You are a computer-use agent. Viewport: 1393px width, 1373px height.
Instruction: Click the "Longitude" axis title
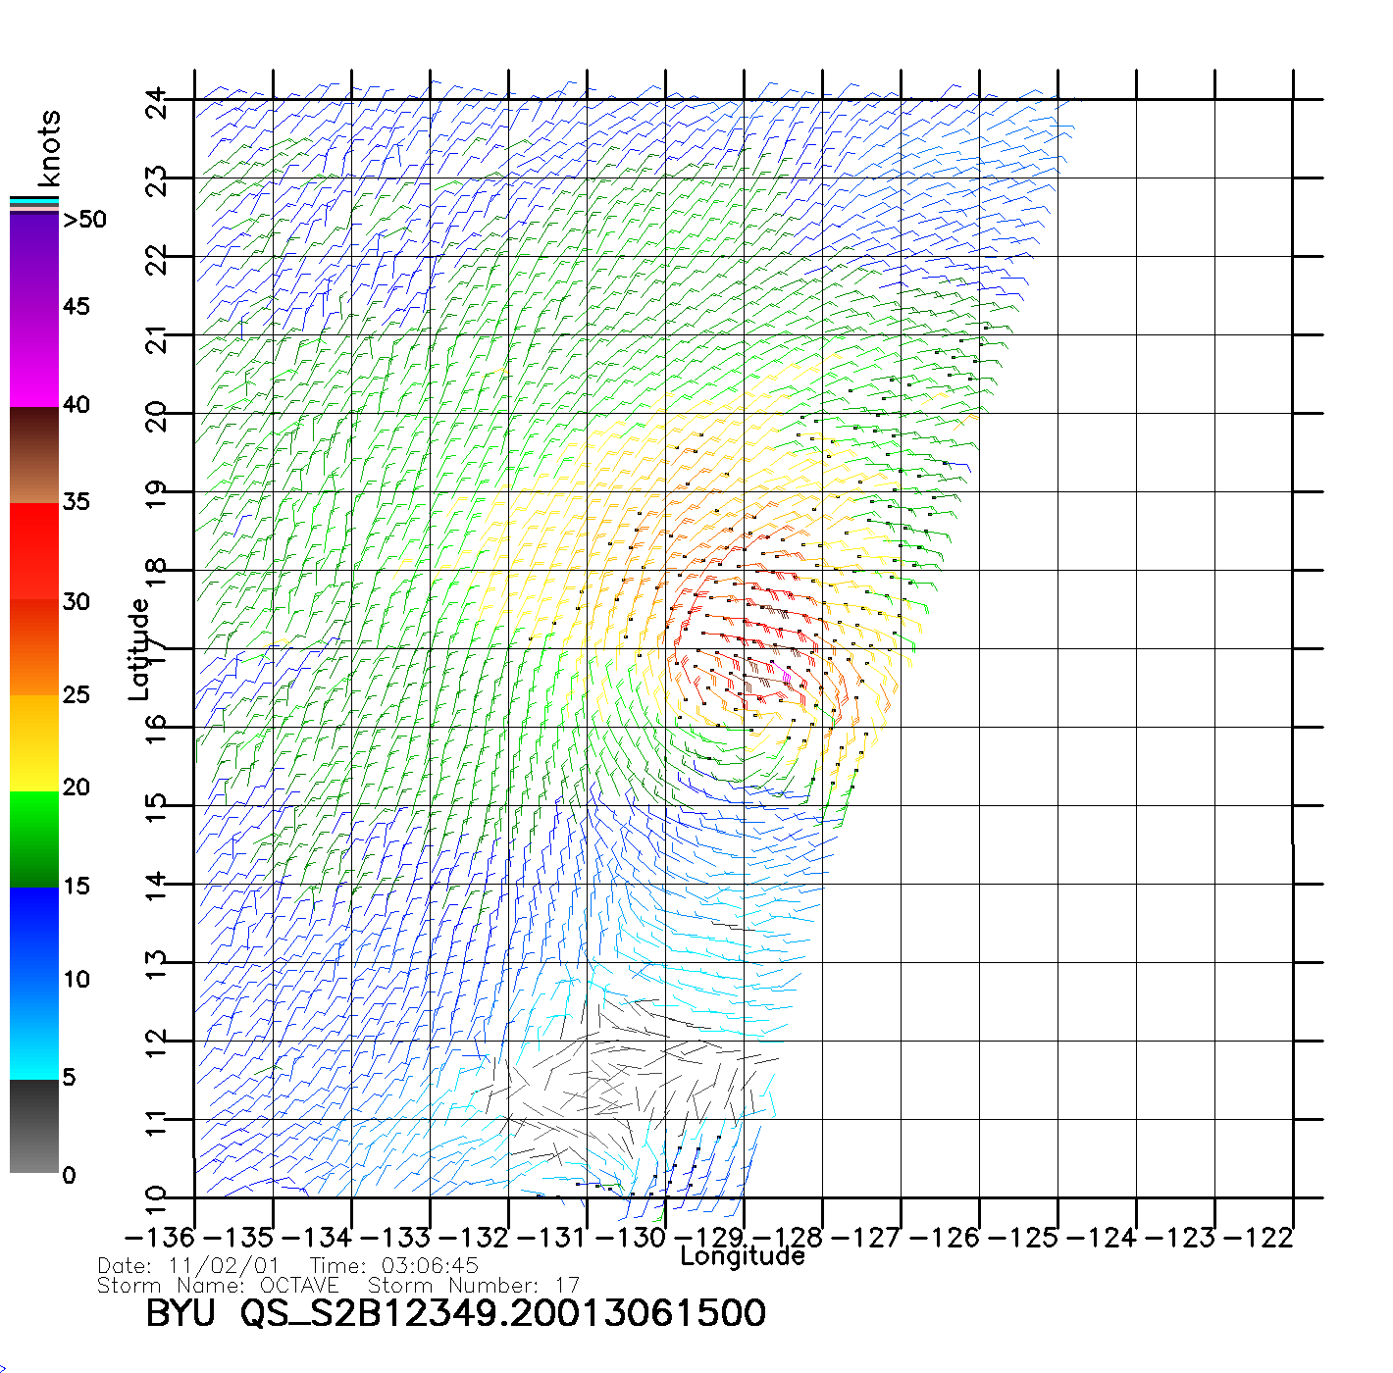[743, 1256]
